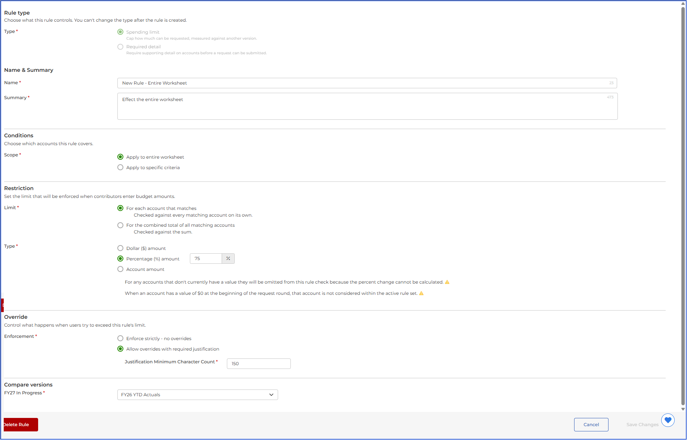This screenshot has height=440, width=687.
Task: Select Dollar ($) amount type
Action: [x=120, y=248]
